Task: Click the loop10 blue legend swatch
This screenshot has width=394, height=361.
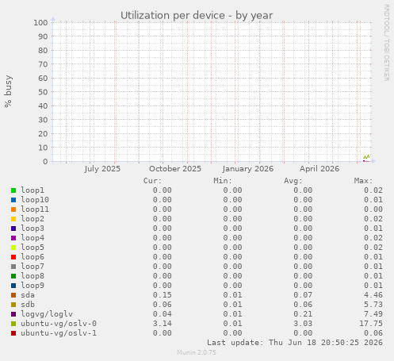Action: click(13, 200)
